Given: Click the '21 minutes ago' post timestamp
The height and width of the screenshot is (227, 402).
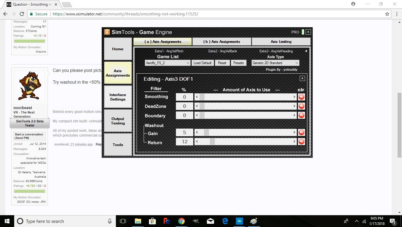Looking at the screenshot, I should click(x=82, y=144).
